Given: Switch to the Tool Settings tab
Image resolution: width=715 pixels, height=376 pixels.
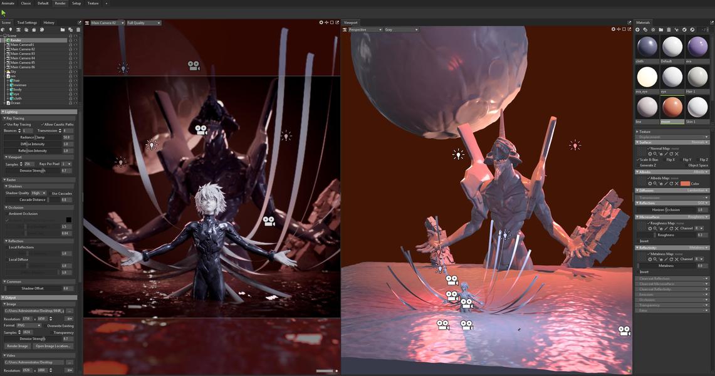Looking at the screenshot, I should (x=27, y=23).
